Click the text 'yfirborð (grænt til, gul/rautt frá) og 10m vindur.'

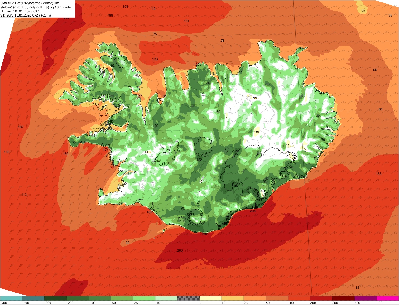click(36, 7)
